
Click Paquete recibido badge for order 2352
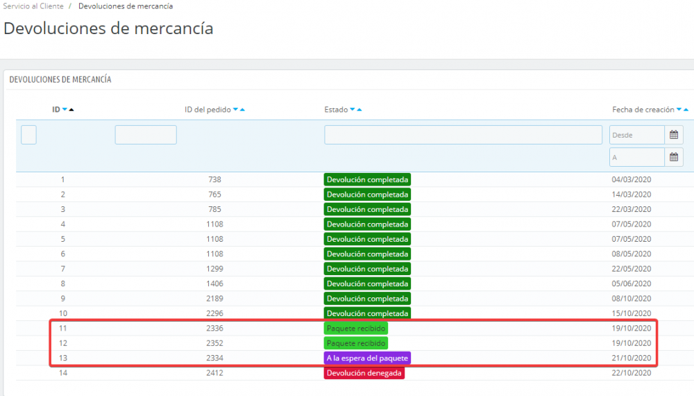pyautogui.click(x=356, y=343)
